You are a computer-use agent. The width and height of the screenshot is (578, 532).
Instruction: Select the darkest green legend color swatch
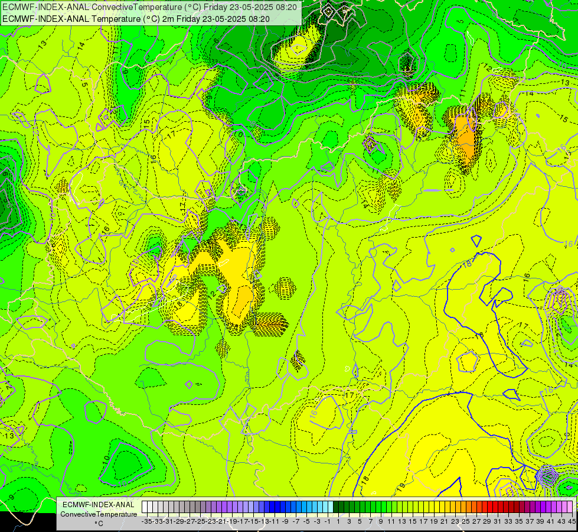336,507
